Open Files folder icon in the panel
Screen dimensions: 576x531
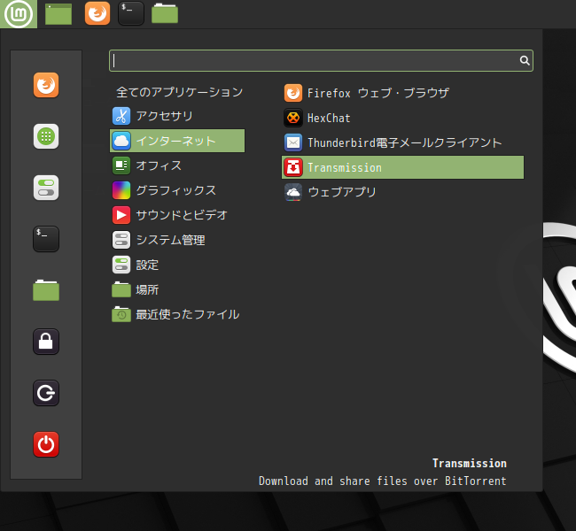click(165, 13)
